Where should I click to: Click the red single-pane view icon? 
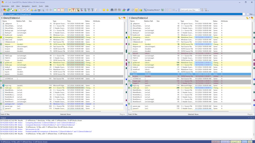[x=59, y=10]
